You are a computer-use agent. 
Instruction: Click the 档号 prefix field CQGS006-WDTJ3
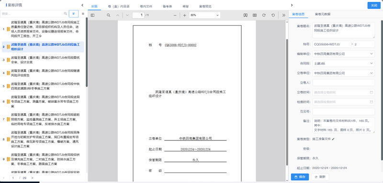(x=331, y=44)
